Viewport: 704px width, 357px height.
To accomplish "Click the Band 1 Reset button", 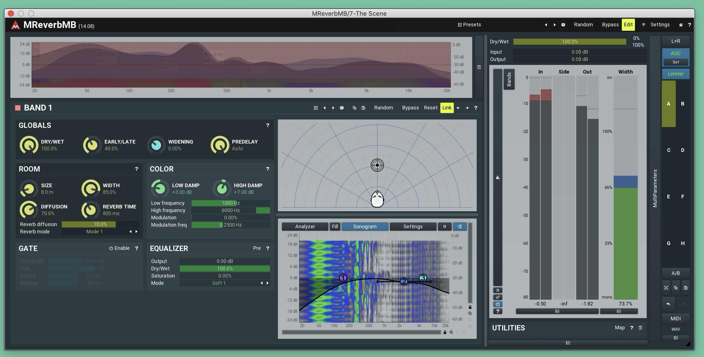I will point(430,108).
